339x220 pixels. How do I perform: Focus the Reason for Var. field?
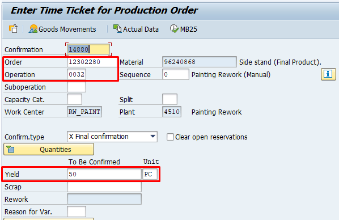(x=77, y=211)
